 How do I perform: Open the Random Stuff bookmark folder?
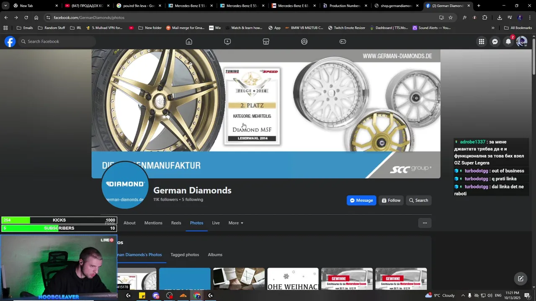(x=52, y=28)
